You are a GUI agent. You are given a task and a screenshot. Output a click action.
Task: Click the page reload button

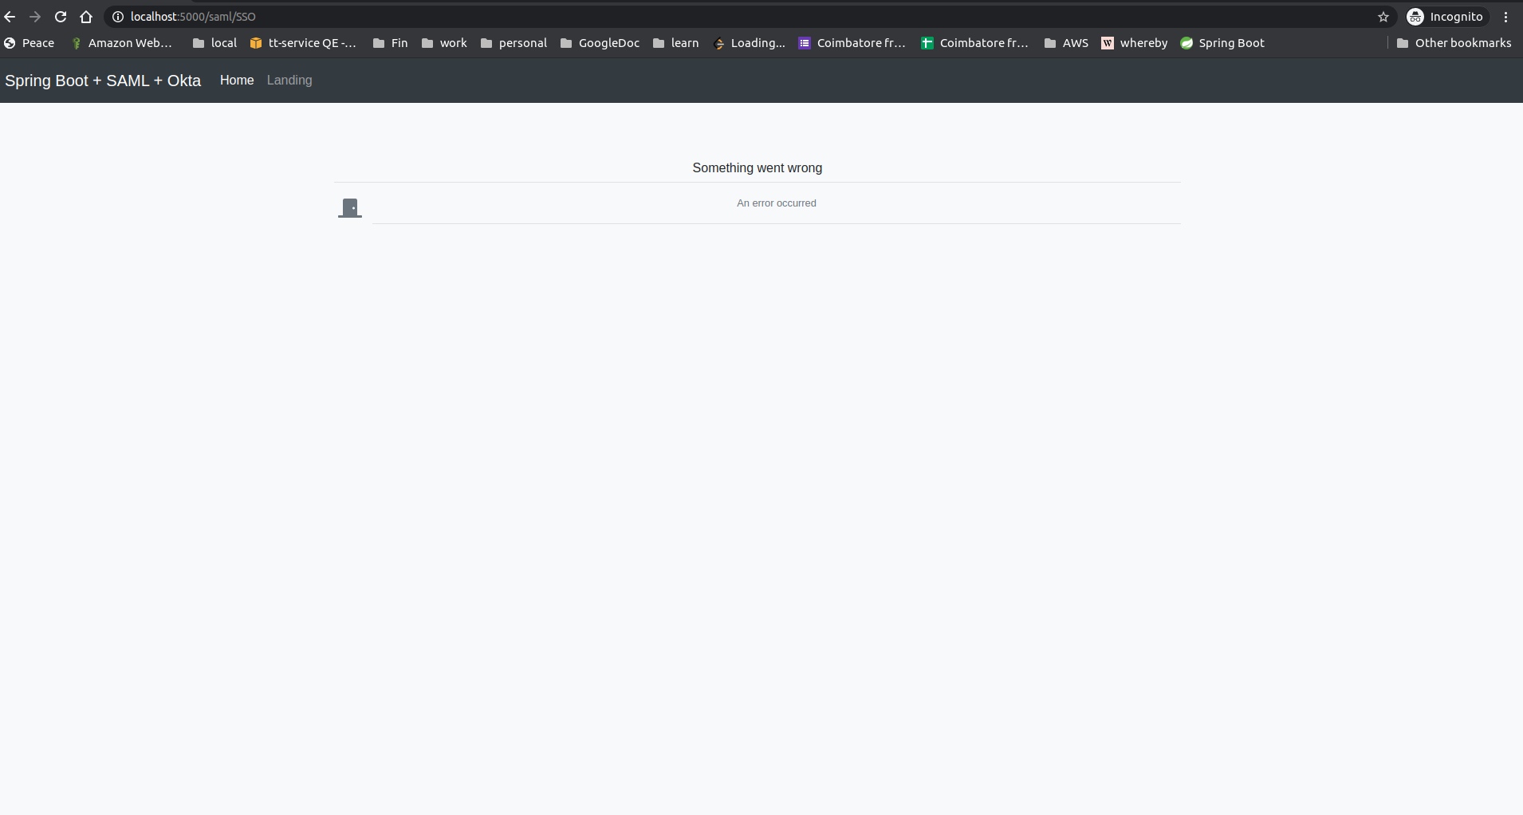[61, 16]
